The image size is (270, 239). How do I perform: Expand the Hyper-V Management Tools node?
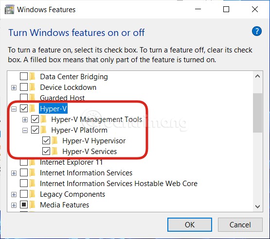(x=25, y=119)
